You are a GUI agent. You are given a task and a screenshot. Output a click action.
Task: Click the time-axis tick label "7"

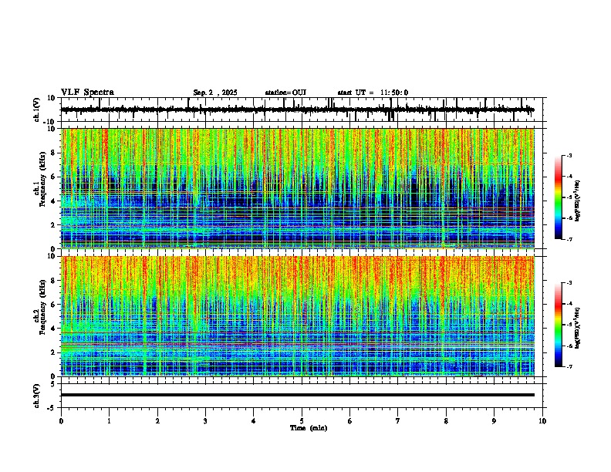coord(398,421)
